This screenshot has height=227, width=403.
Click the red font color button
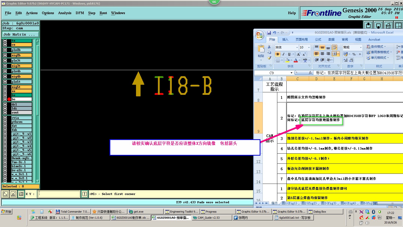(x=296, y=60)
